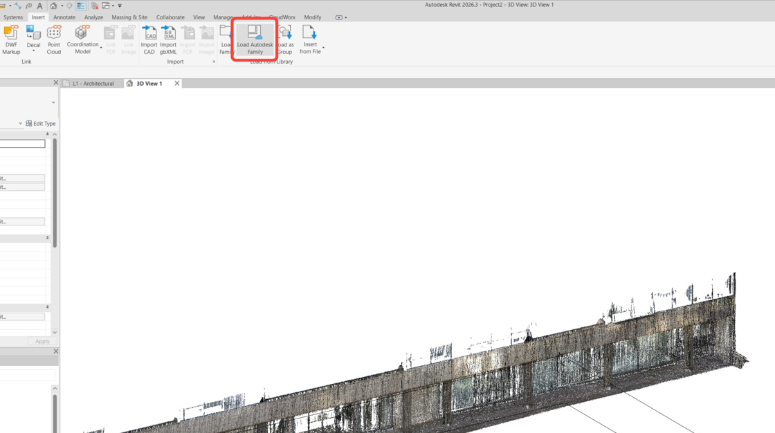Click the Import CAD tool

[149, 39]
